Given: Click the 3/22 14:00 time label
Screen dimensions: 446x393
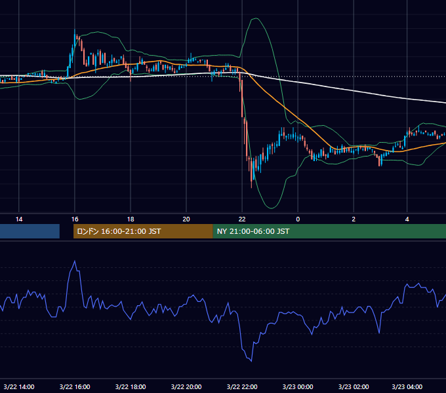Looking at the screenshot, I should (x=19, y=386).
